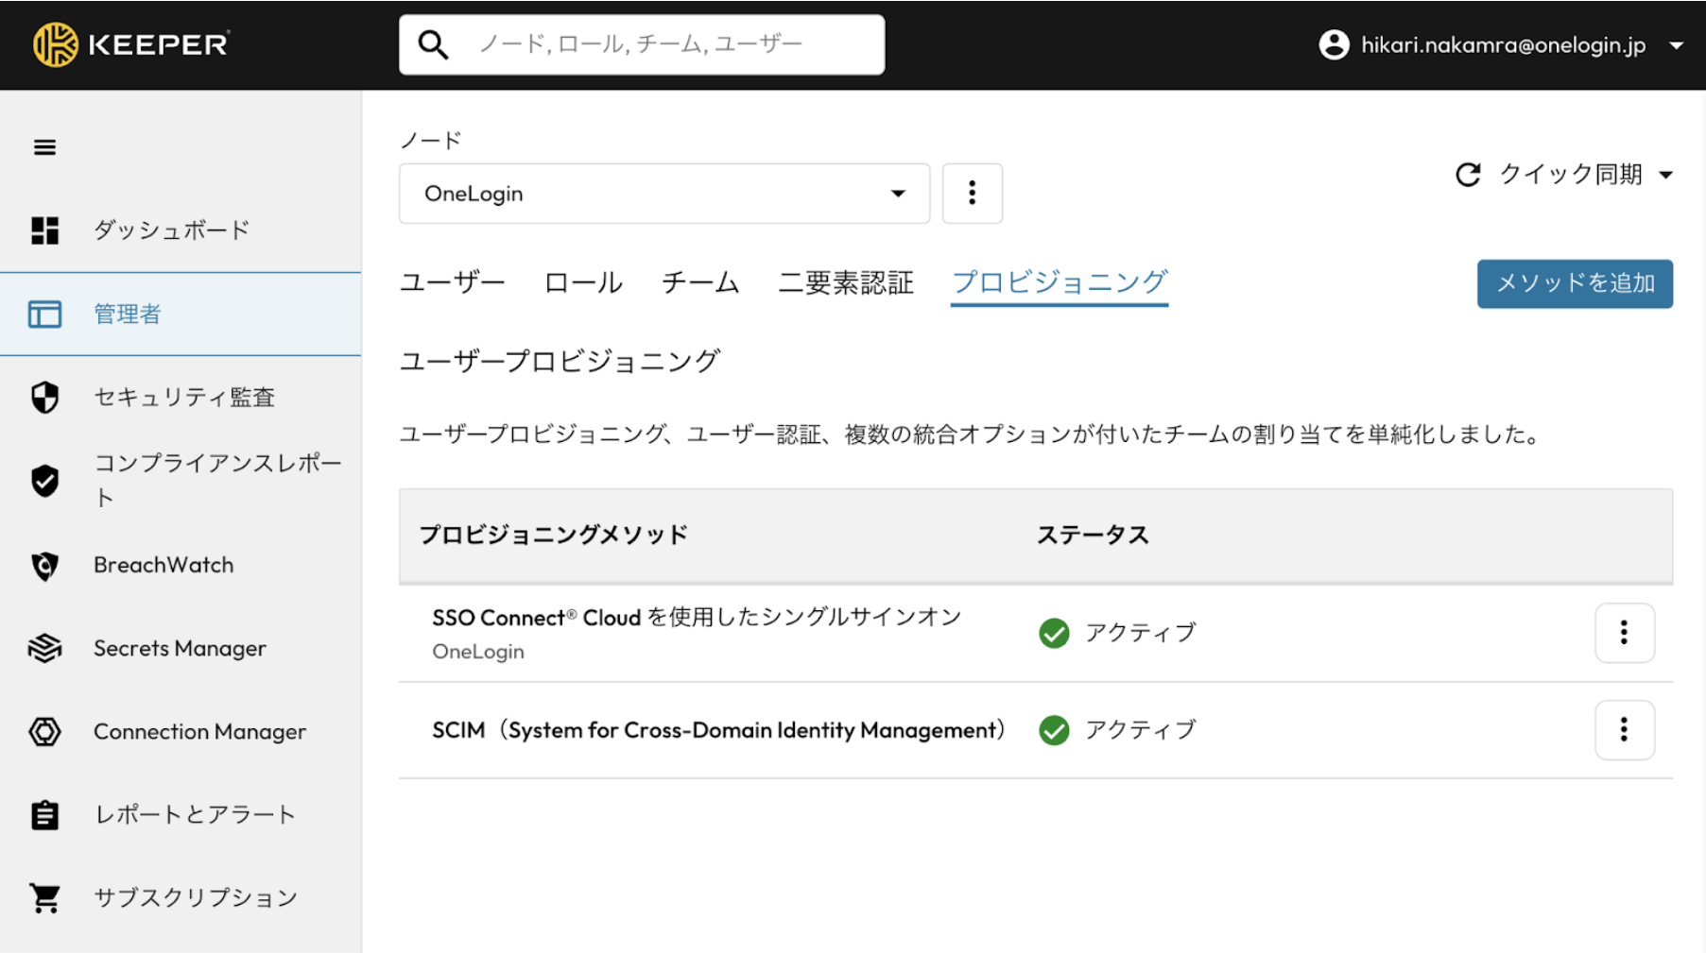Click the ステータス column header
This screenshot has height=953, width=1706.
(x=1093, y=536)
